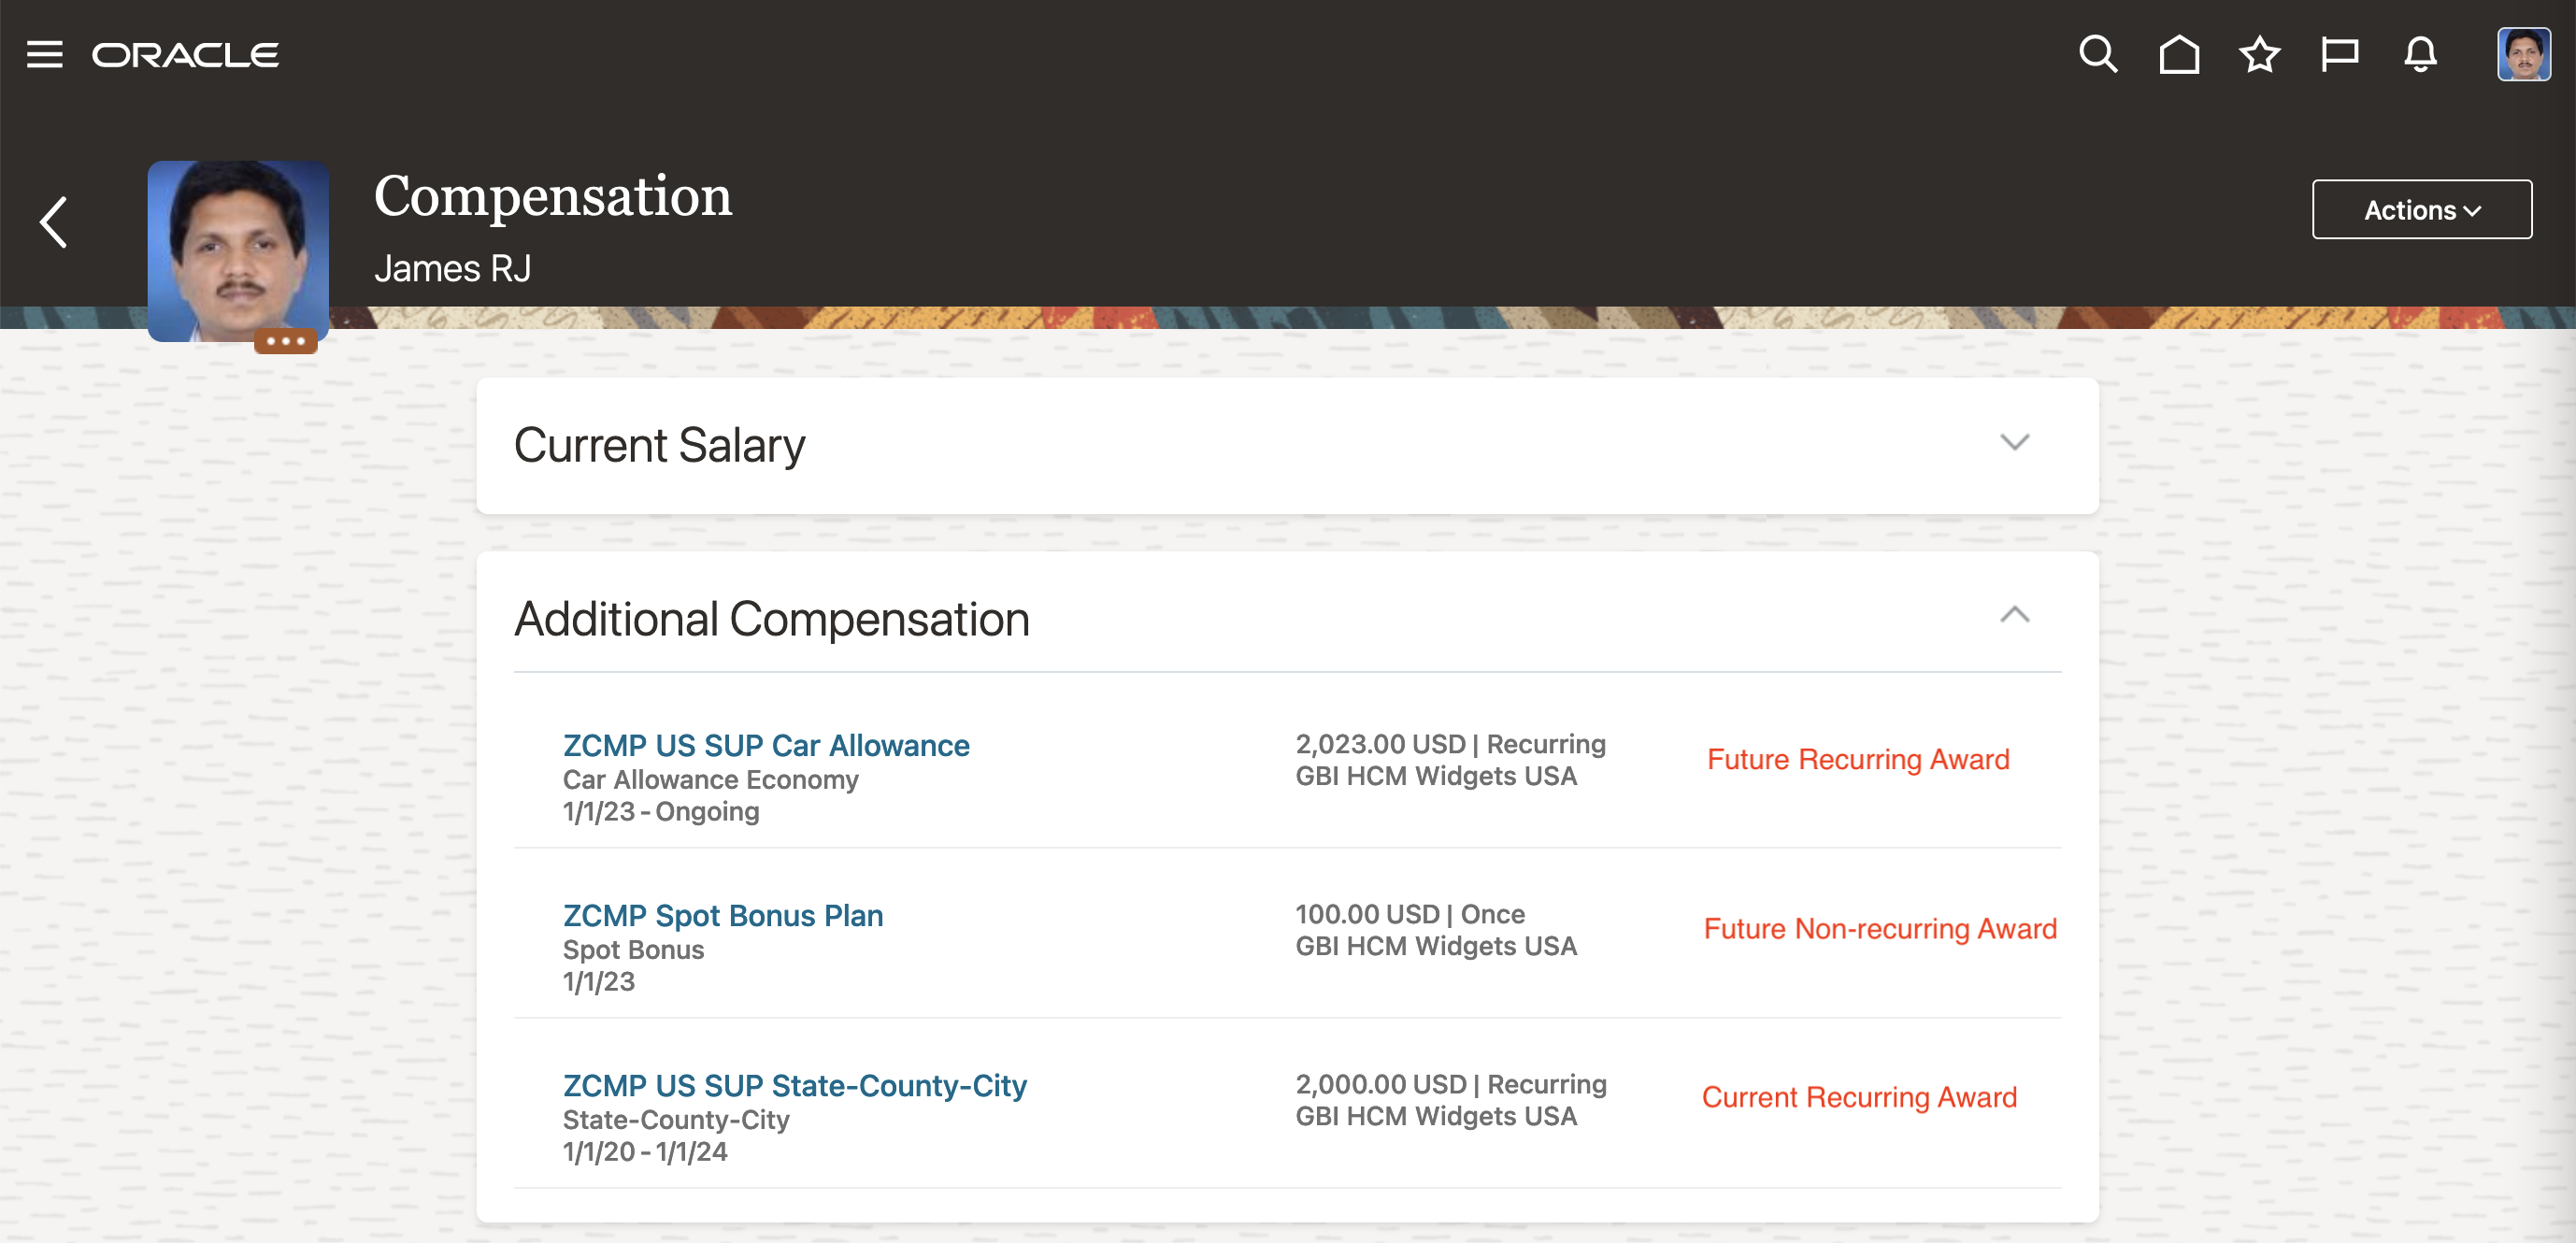Image resolution: width=2576 pixels, height=1243 pixels.
Task: View notifications bell icon
Action: coord(2420,54)
